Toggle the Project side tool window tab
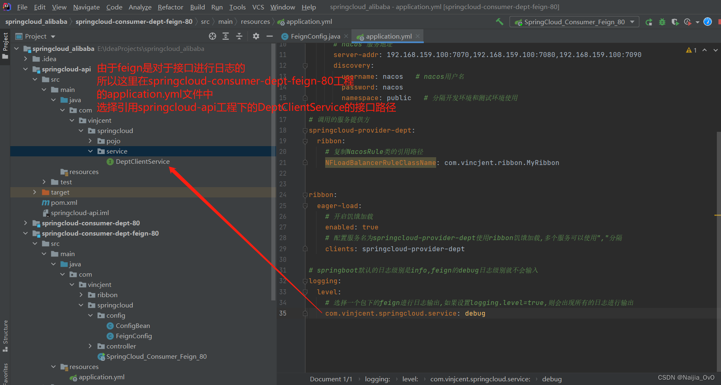This screenshot has height=385, width=721. [x=5, y=45]
